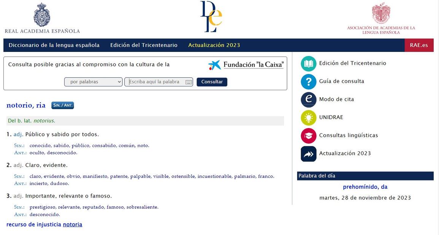Screen dimensions: 439x235
Task: Open Actualización 2023 in the navigation bar
Action: pos(214,45)
